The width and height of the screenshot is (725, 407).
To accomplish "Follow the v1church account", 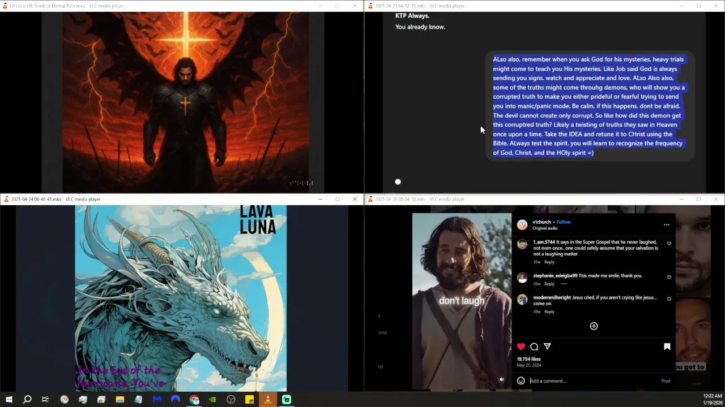I will [564, 222].
